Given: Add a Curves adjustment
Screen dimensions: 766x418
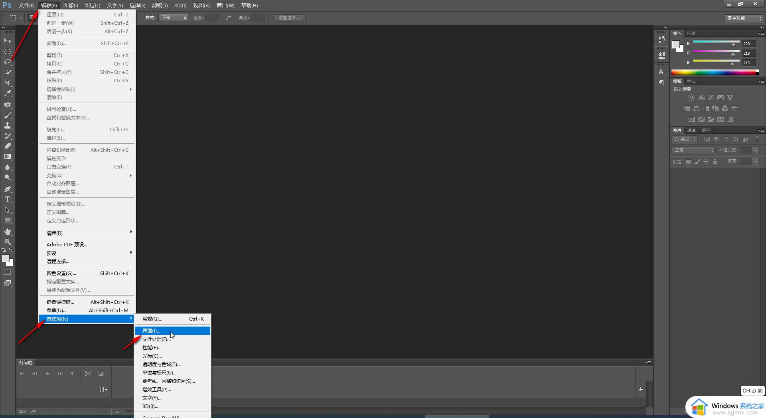Looking at the screenshot, I should click(x=711, y=97).
